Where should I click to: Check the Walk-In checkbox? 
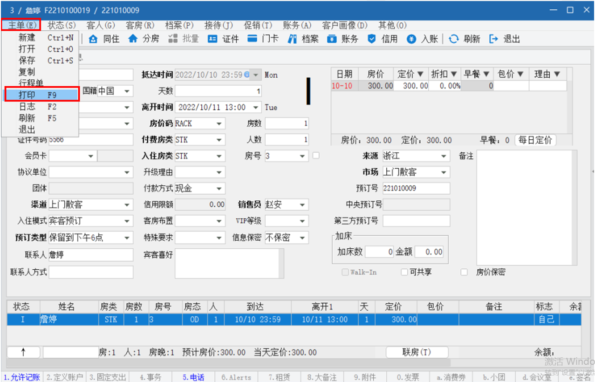click(345, 272)
